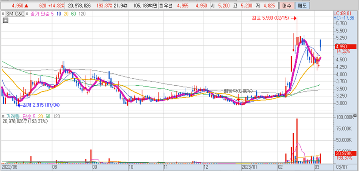Image resolution: width=359 pixels, height=171 pixels.
Task: Click the +14.32% change rate in header
Action: click(x=56, y=6)
